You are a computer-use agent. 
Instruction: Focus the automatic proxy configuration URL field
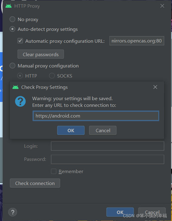137,41
